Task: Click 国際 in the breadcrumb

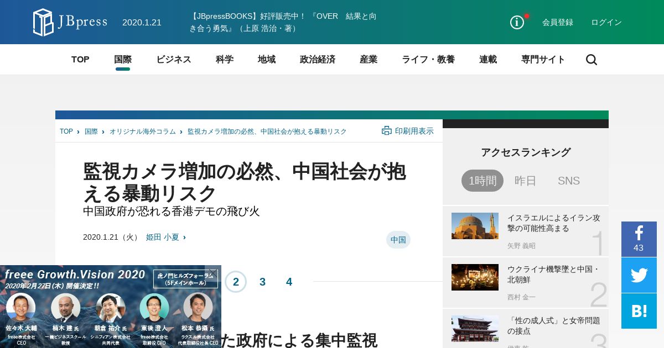Action: pos(91,131)
